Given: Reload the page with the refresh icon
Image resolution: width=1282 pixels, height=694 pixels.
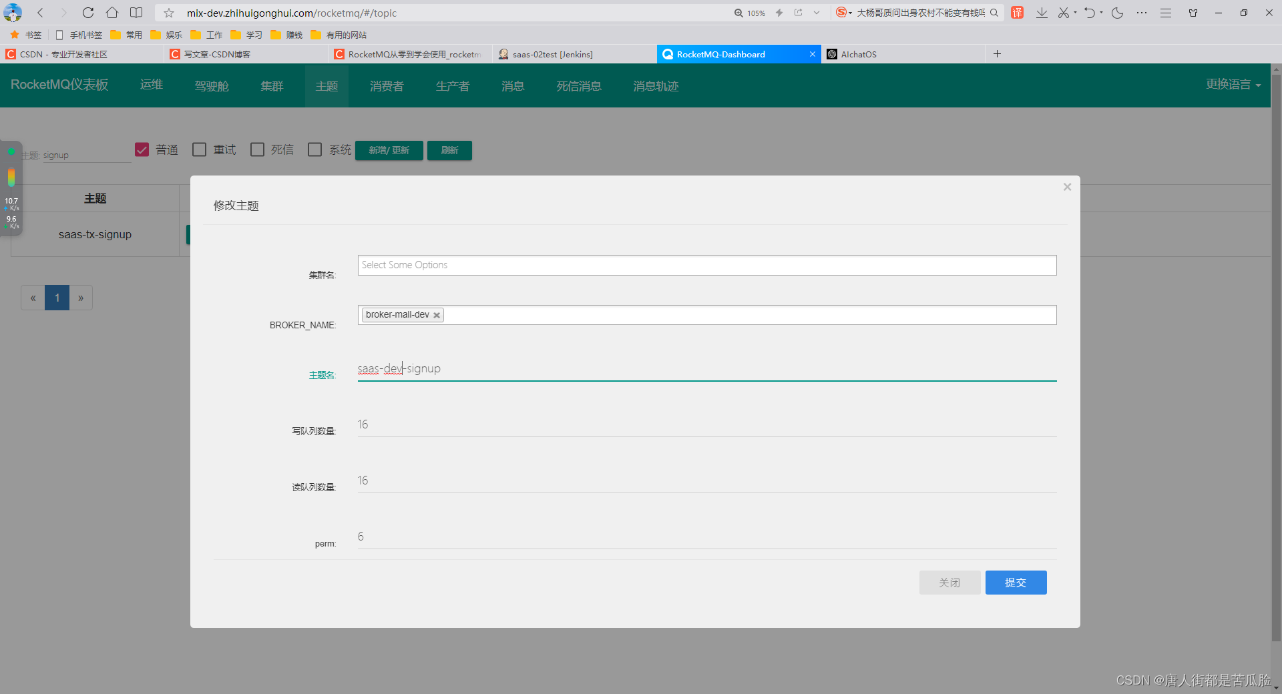Looking at the screenshot, I should click(88, 13).
